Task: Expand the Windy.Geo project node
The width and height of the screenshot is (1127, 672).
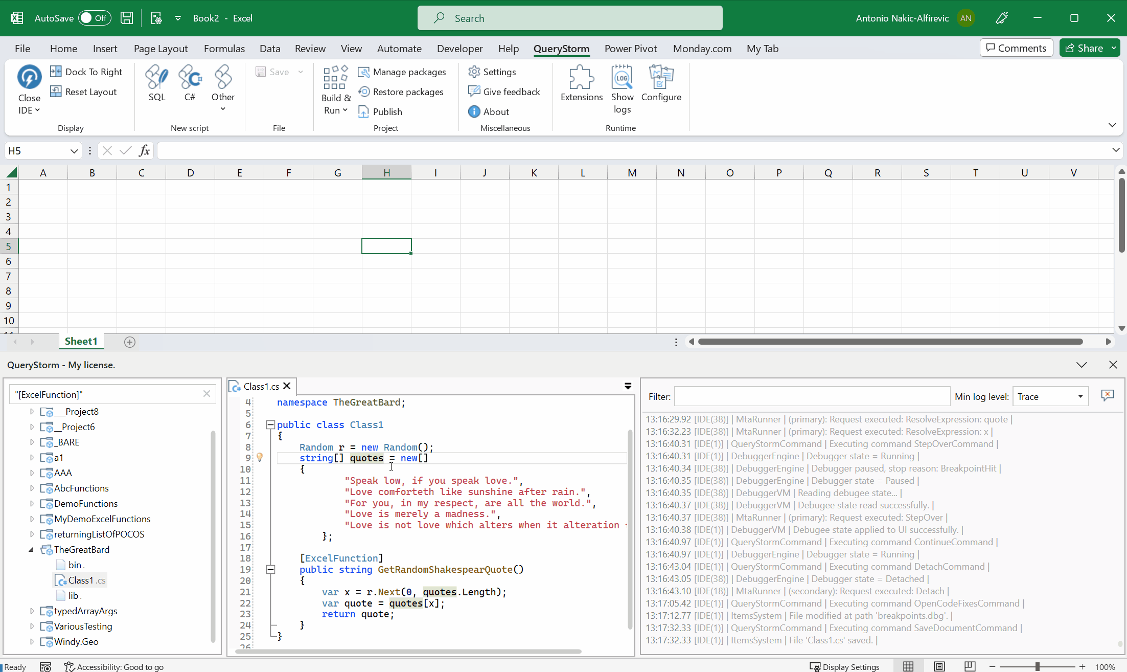Action: 32,641
